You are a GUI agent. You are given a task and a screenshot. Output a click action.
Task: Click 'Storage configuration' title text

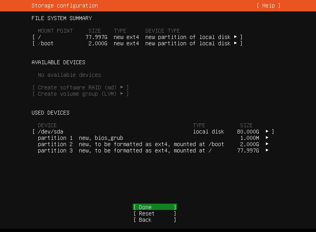[65, 6]
